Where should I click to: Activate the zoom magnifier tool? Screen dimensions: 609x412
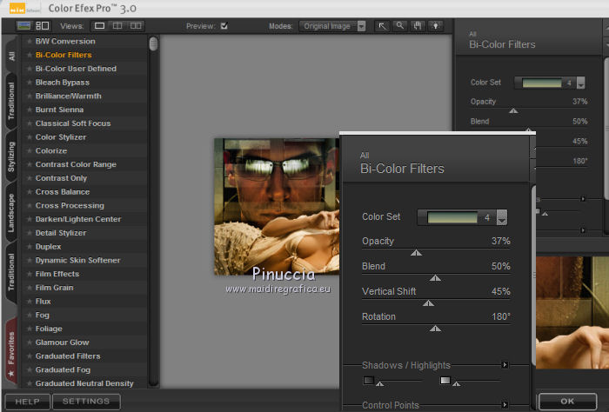pos(400,26)
